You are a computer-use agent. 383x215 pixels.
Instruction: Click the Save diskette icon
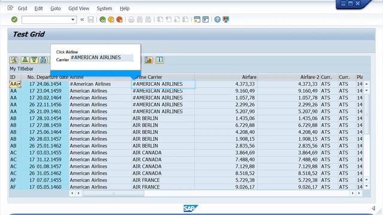90,20
